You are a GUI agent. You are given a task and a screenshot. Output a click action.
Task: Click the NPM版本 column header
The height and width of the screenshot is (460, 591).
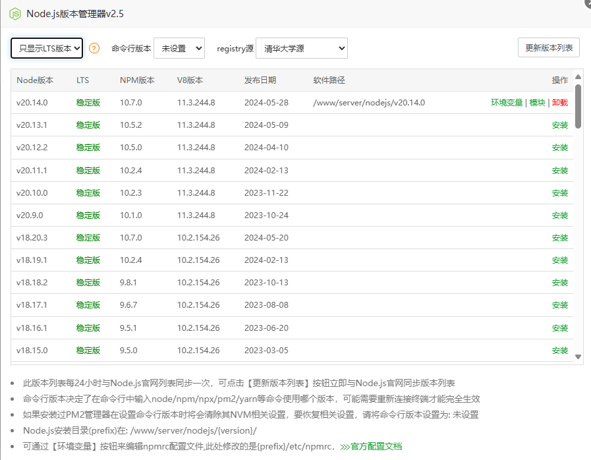click(x=137, y=80)
